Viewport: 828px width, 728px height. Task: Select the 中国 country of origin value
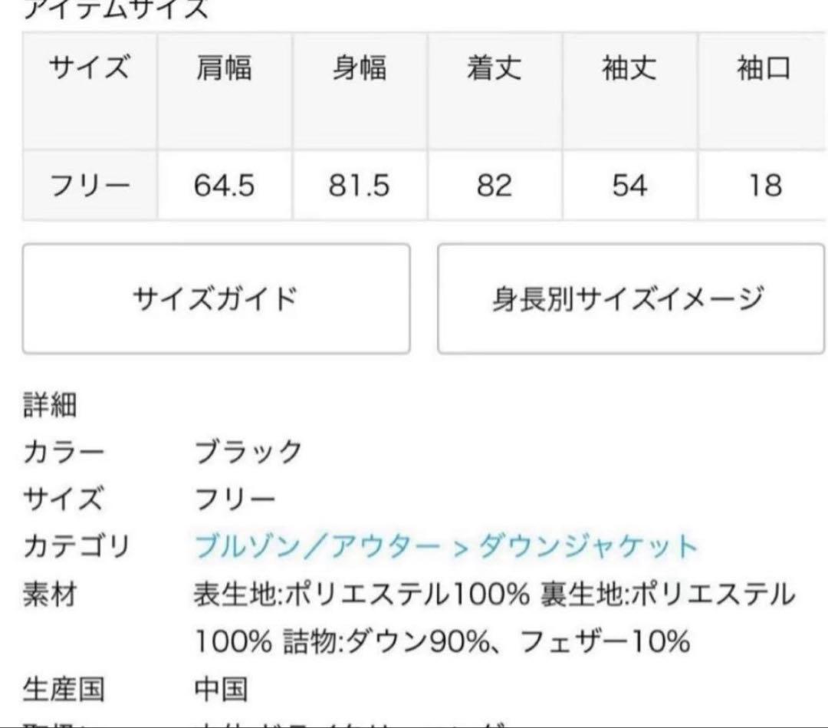(221, 688)
